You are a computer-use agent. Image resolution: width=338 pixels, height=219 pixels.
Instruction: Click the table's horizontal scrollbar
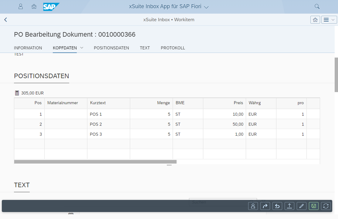pos(95,162)
